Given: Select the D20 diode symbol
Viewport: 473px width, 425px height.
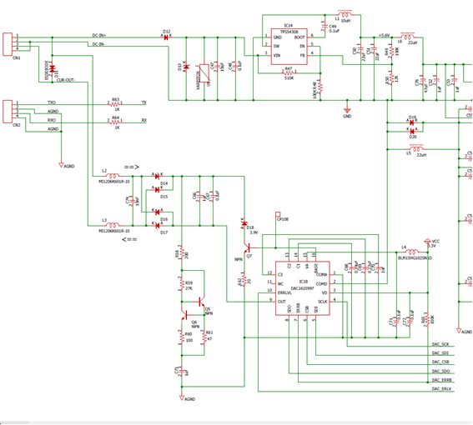Looking at the screenshot, I should point(412,131).
